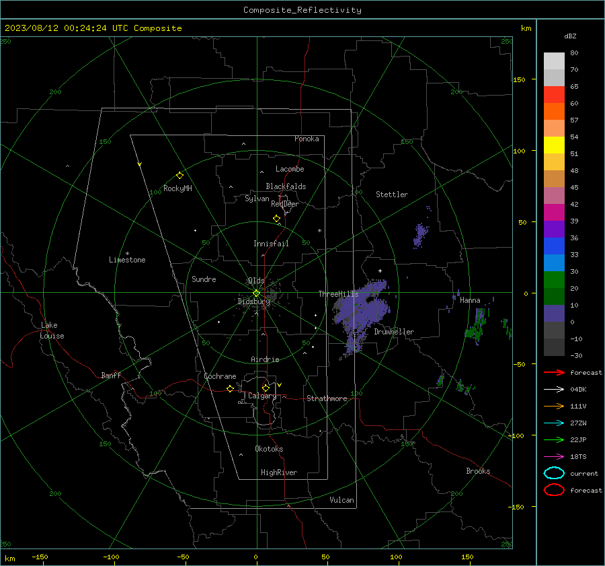Click the yellow diamond marker near Cochrane
The height and width of the screenshot is (566, 605).
[x=231, y=389]
